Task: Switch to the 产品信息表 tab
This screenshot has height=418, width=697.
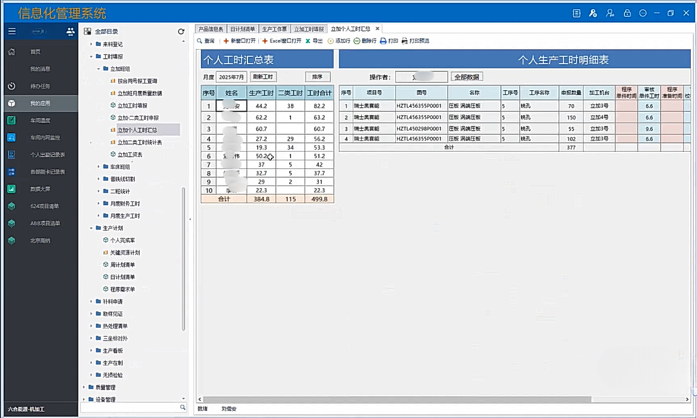Action: (x=211, y=29)
